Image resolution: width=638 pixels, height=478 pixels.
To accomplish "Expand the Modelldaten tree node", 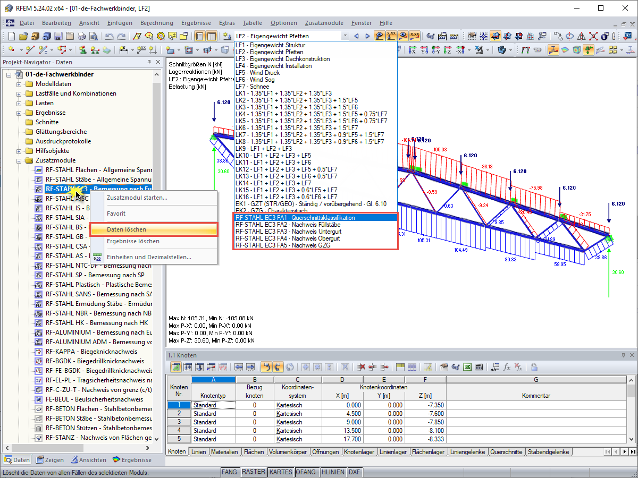I will pyautogui.click(x=19, y=84).
